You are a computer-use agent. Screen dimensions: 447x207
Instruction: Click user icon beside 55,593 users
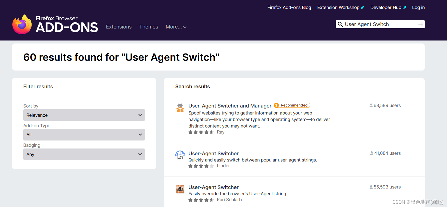(x=371, y=187)
